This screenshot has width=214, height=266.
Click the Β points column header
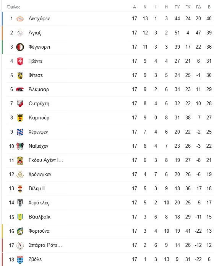coord(209,7)
